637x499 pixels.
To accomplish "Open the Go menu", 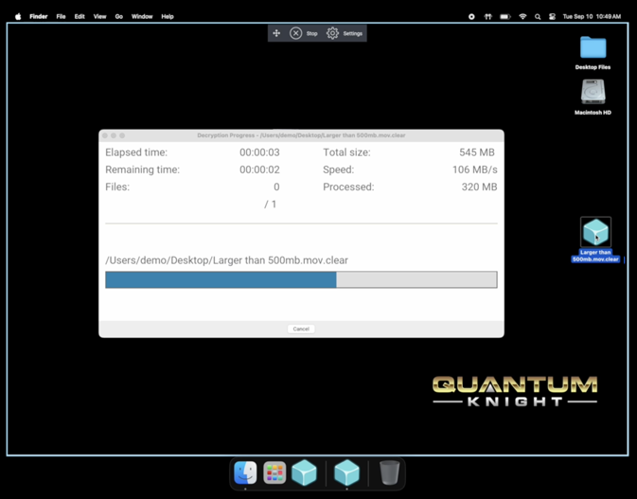I will click(x=119, y=17).
